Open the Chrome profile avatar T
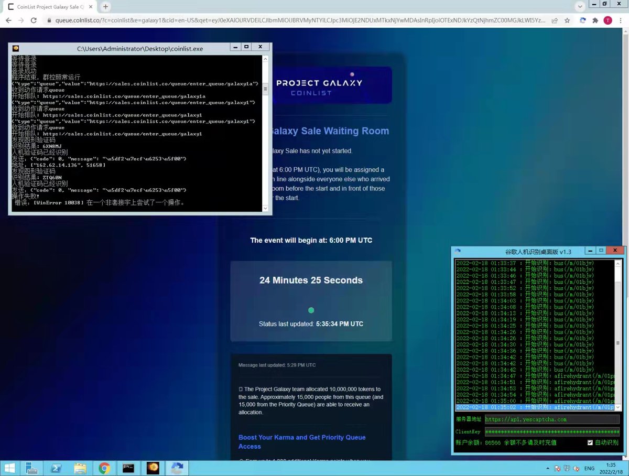Viewport: 629px width, 476px height. 608,20
